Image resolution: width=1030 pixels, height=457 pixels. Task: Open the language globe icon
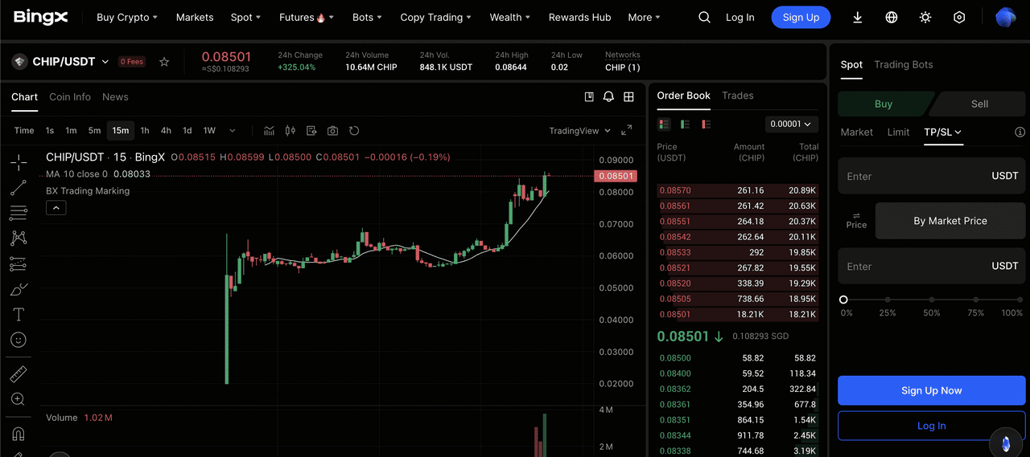click(892, 17)
